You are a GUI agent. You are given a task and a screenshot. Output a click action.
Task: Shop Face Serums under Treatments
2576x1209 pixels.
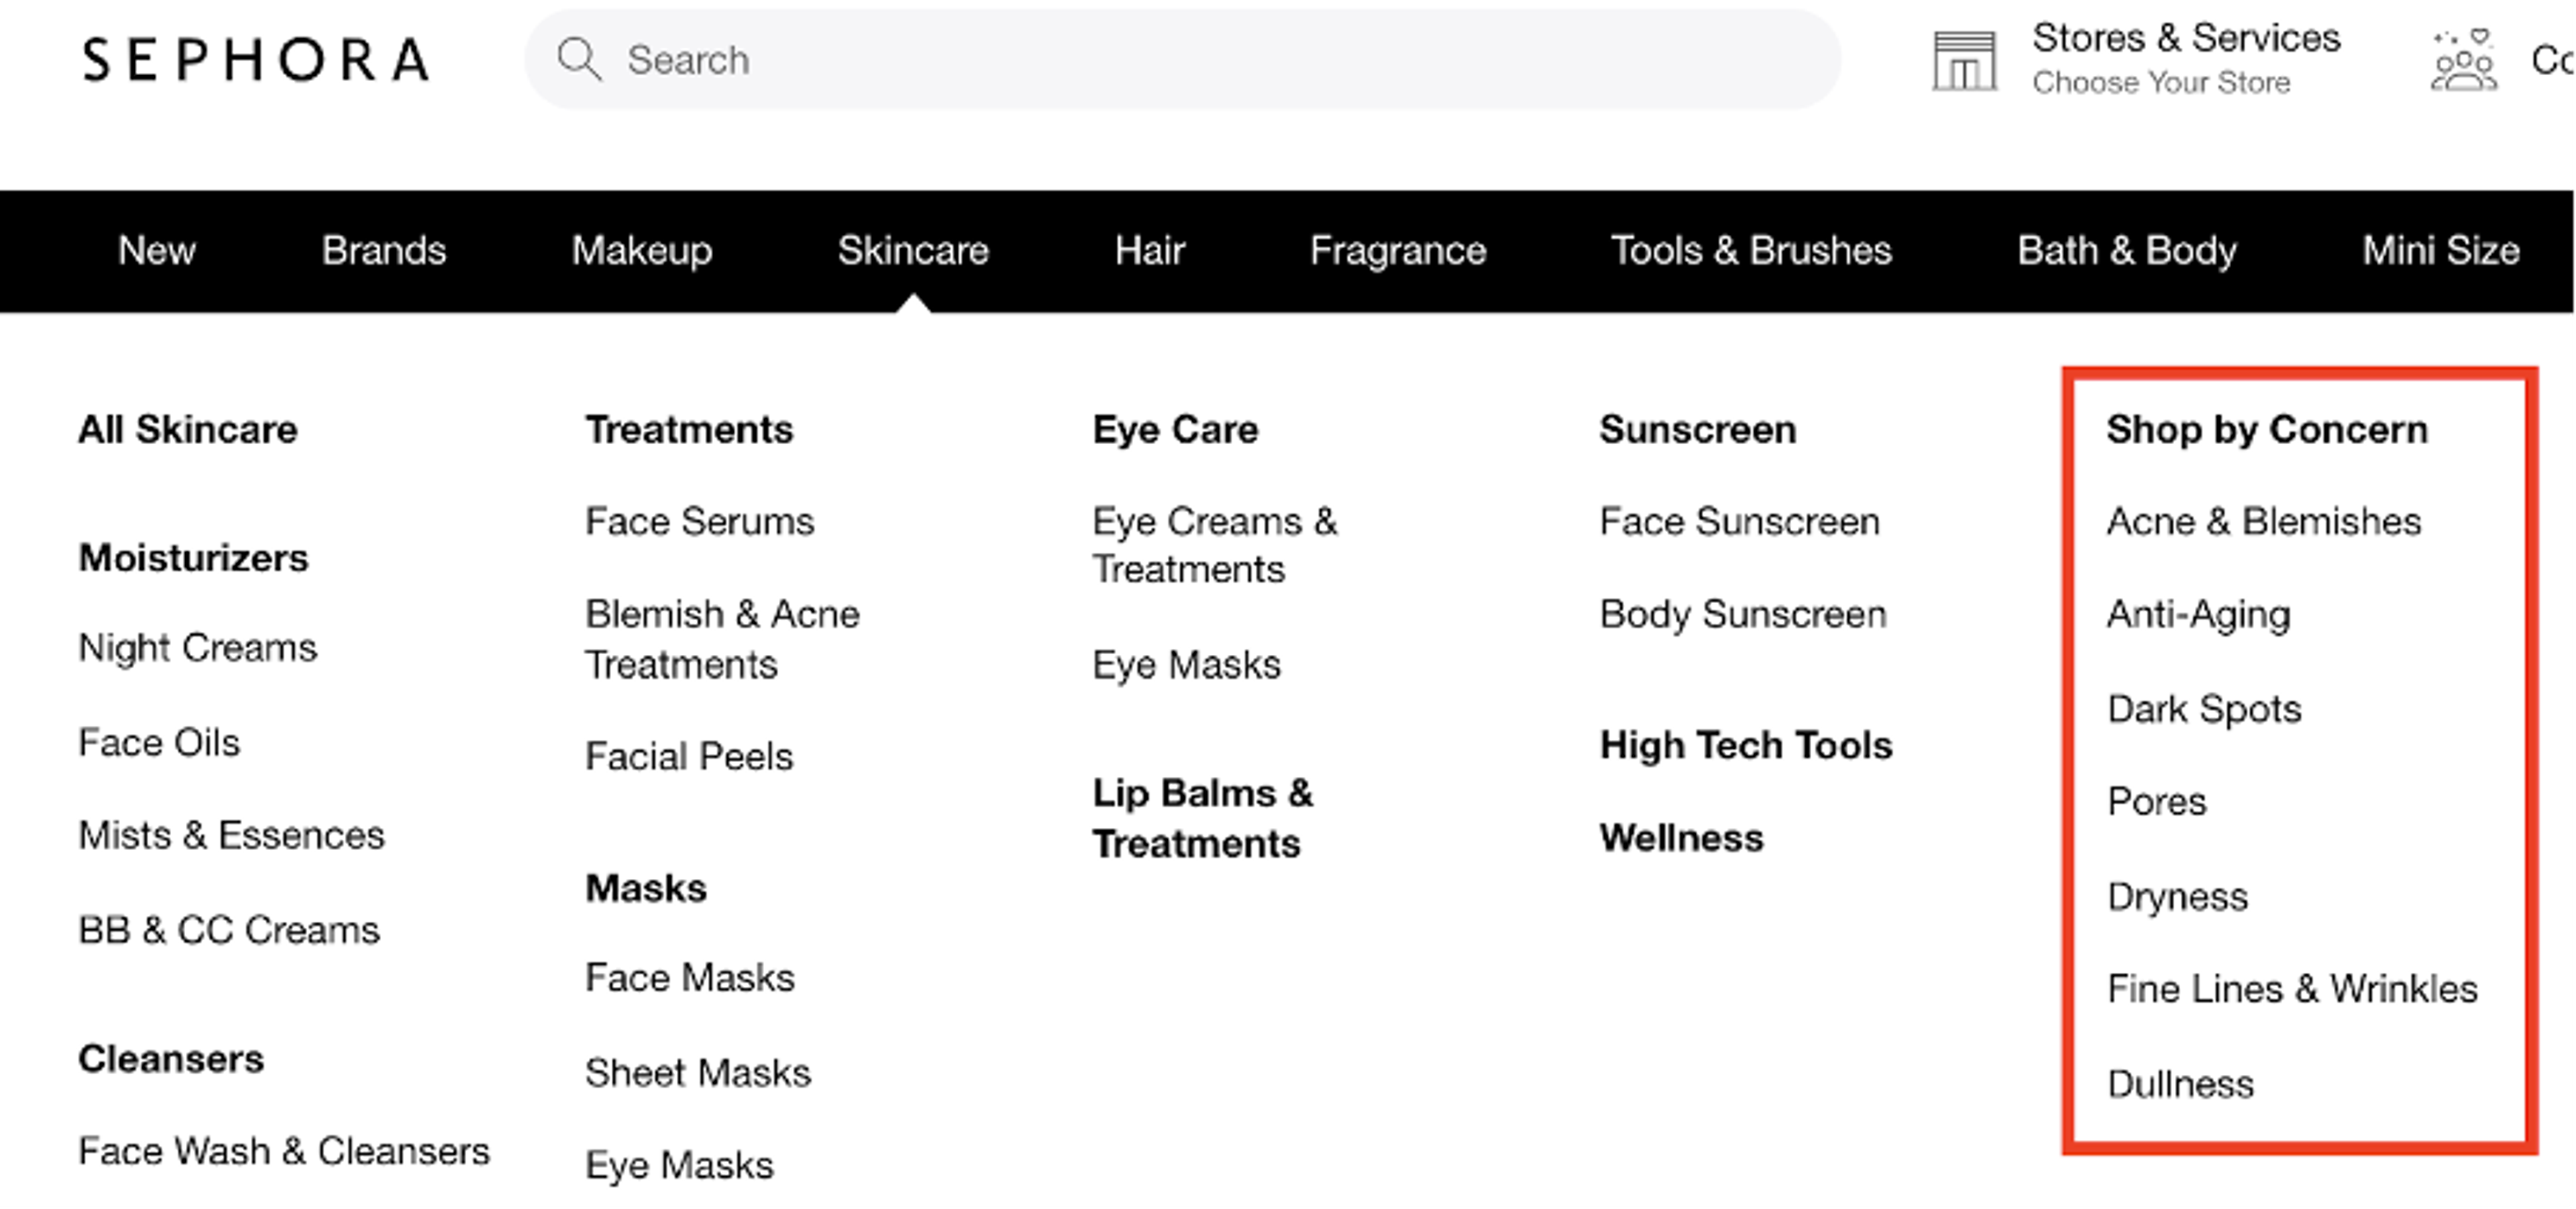699,521
